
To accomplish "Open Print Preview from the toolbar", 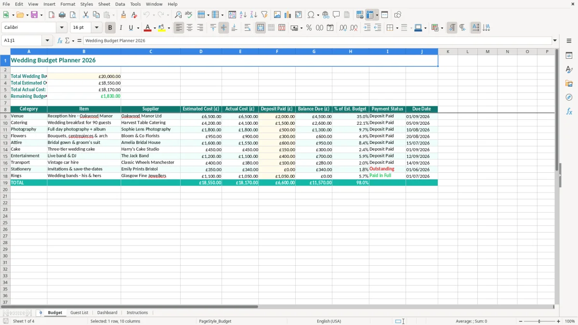I will [73, 15].
